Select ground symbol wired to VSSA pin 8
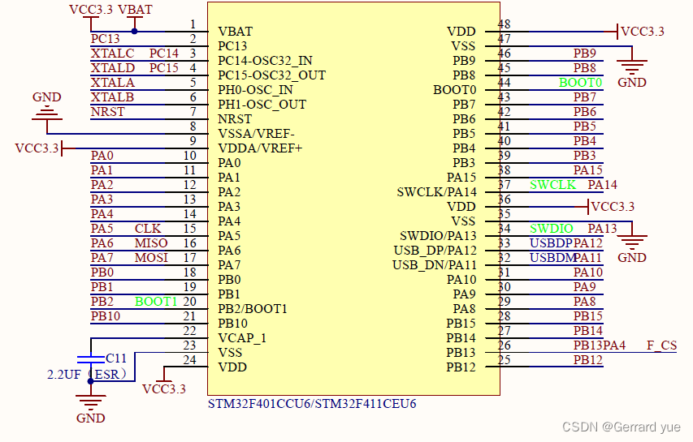 pos(47,114)
